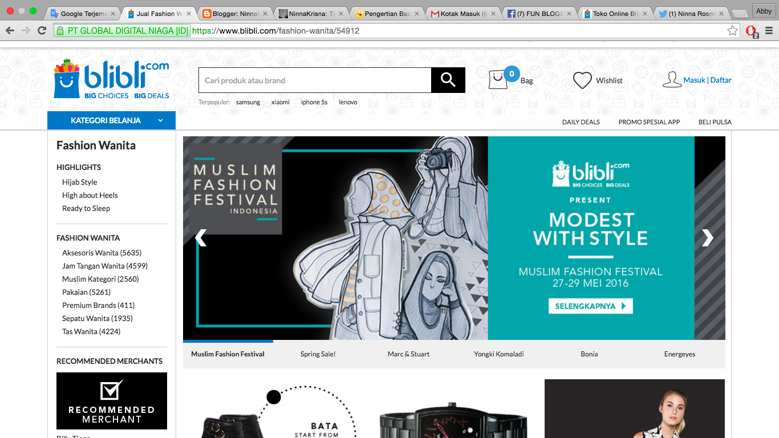The width and height of the screenshot is (779, 438).
Task: Select Energeyes banner tab
Action: pyautogui.click(x=680, y=354)
